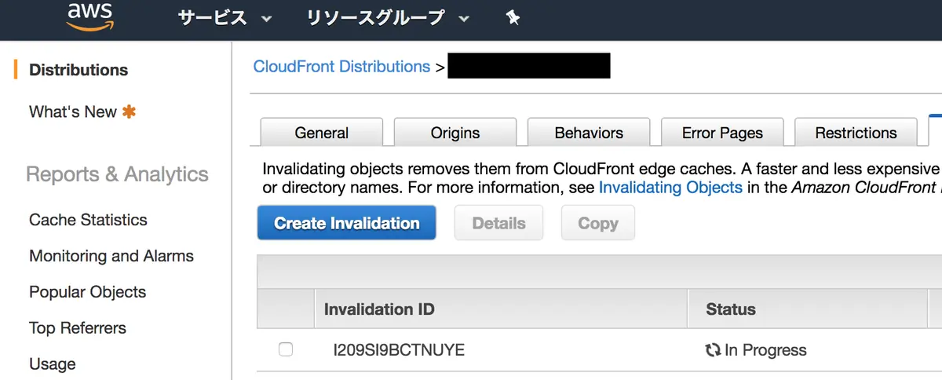The height and width of the screenshot is (380, 942).
Task: Select the Behaviors tab
Action: [589, 132]
